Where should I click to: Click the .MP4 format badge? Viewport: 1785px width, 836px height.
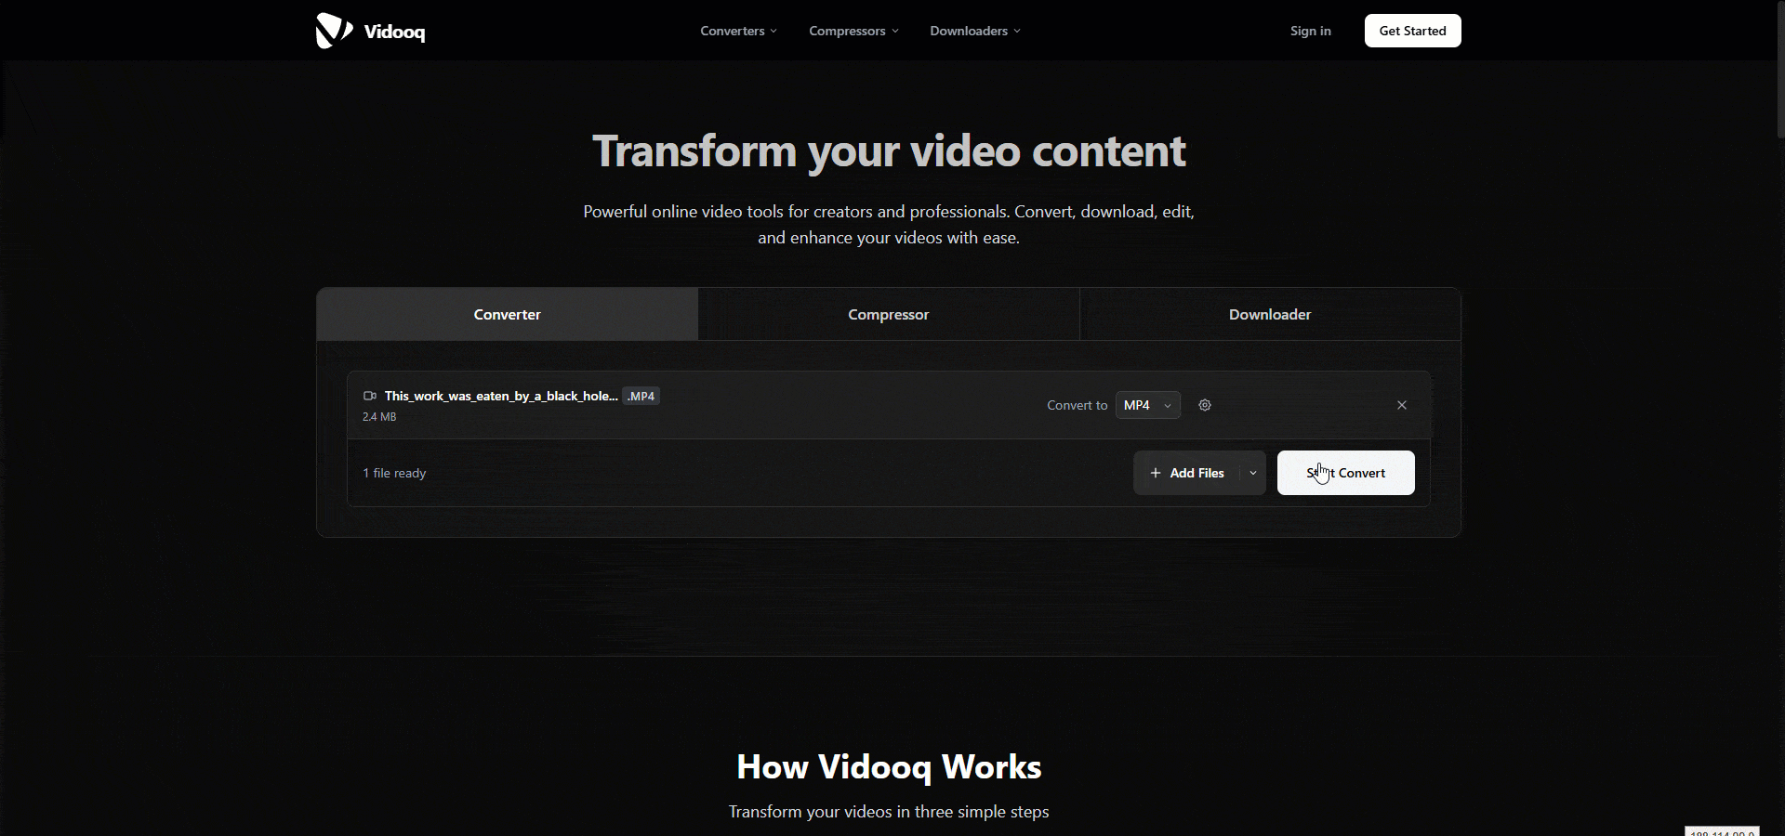tap(641, 396)
